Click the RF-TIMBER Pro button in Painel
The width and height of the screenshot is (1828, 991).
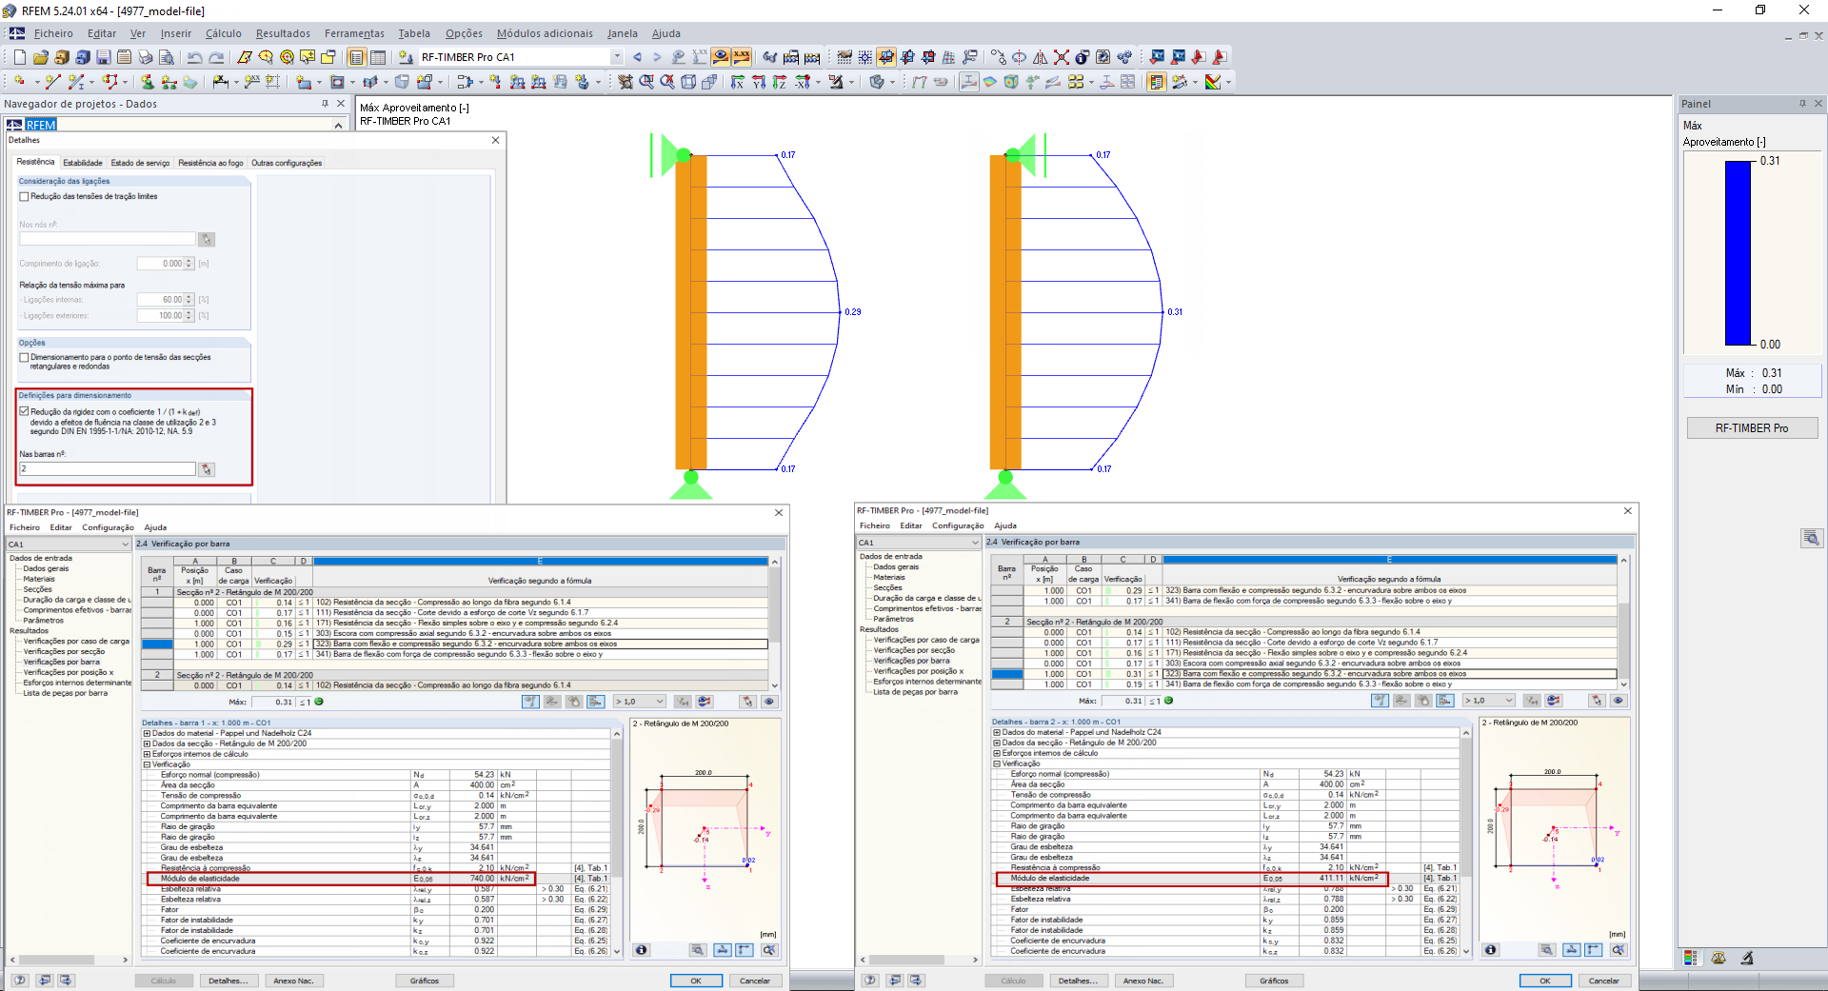pos(1752,428)
